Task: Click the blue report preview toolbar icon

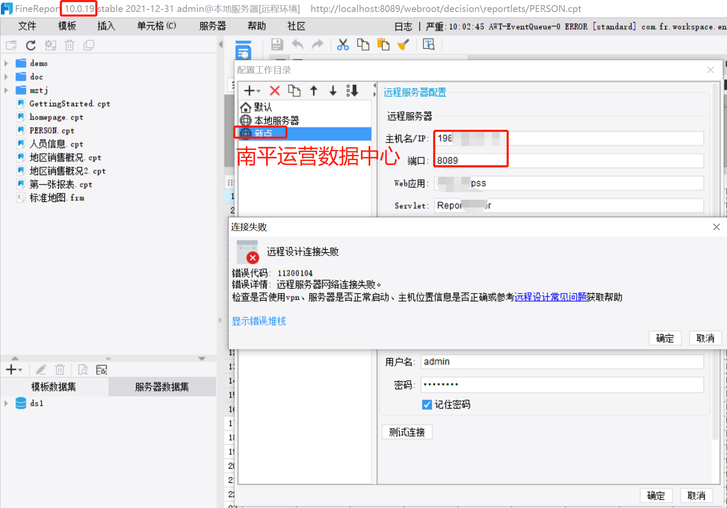Action: pyautogui.click(x=243, y=50)
